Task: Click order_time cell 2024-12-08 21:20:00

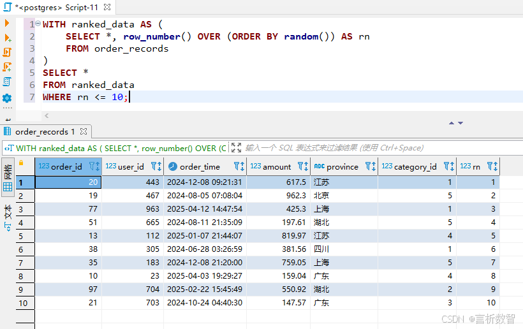Action: pos(205,262)
